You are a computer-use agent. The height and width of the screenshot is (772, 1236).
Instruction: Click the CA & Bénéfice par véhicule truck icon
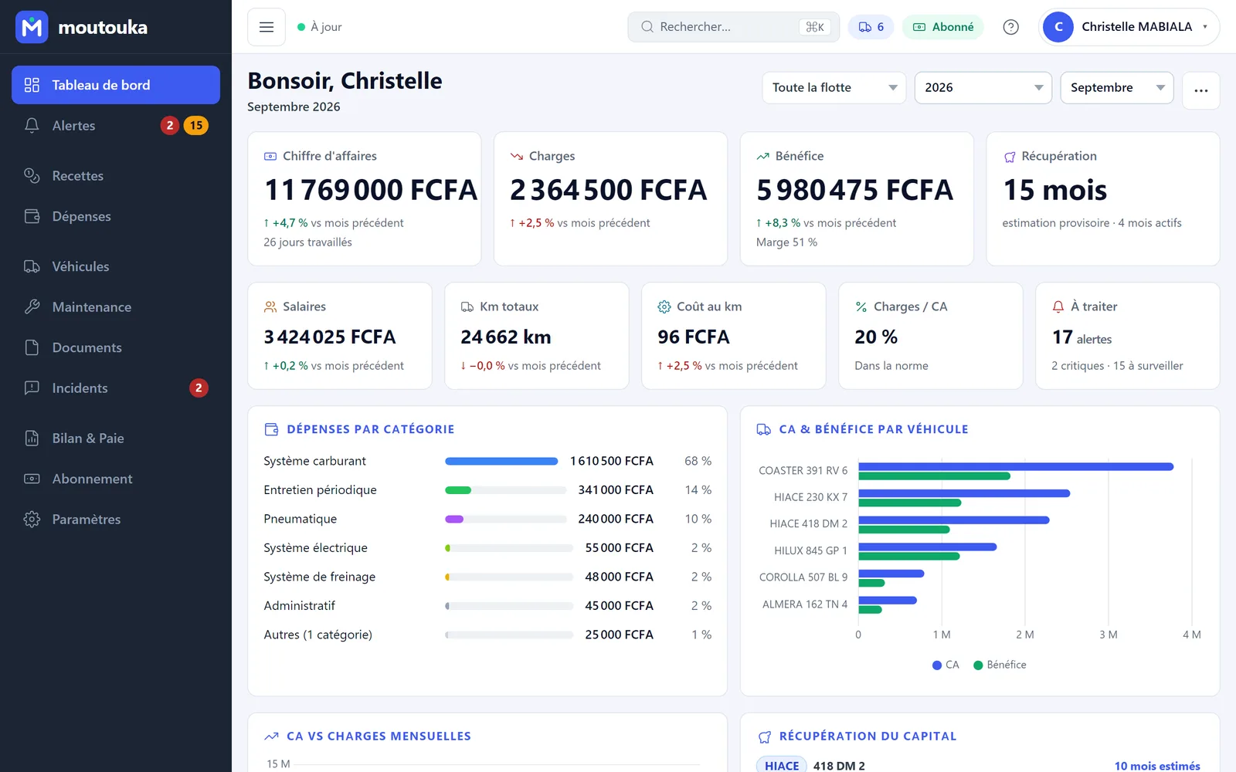[764, 429]
